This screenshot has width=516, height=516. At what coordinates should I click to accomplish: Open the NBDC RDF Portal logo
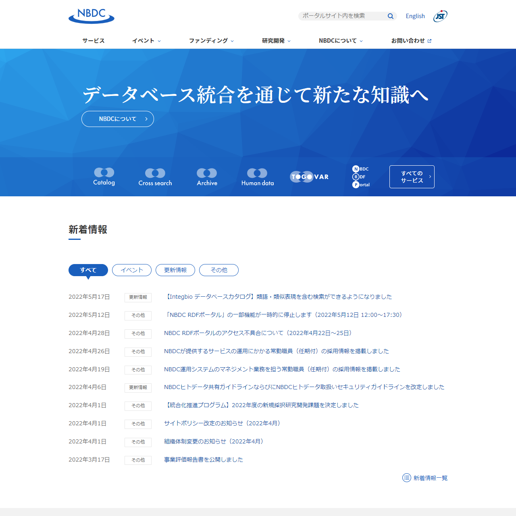(361, 177)
